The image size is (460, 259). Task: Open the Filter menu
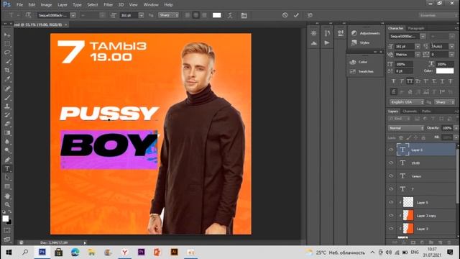pos(108,5)
